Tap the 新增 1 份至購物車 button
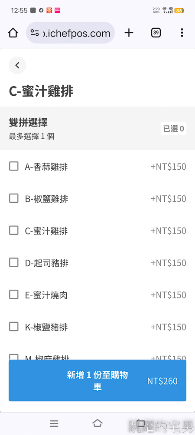Screen dimensions: 195x435 [97, 381]
